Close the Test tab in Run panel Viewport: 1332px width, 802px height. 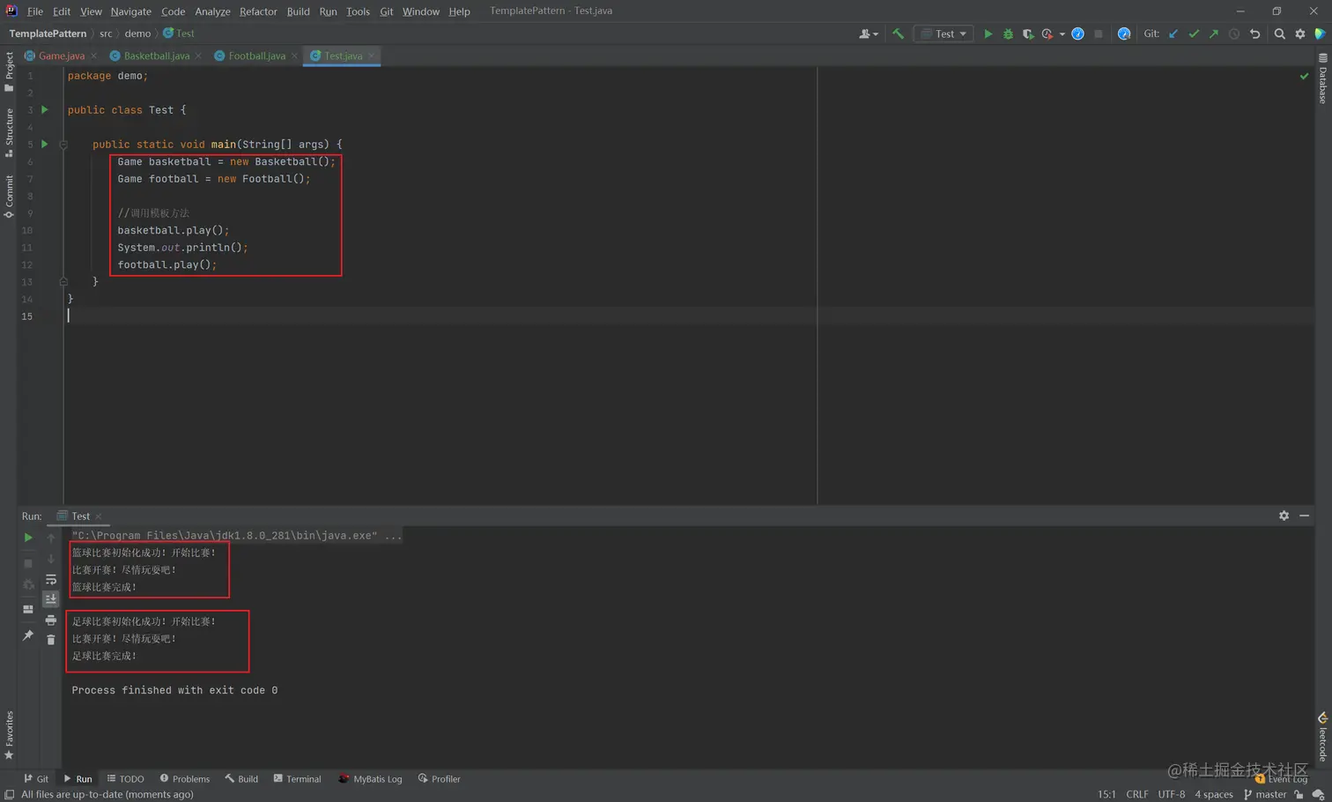point(99,516)
